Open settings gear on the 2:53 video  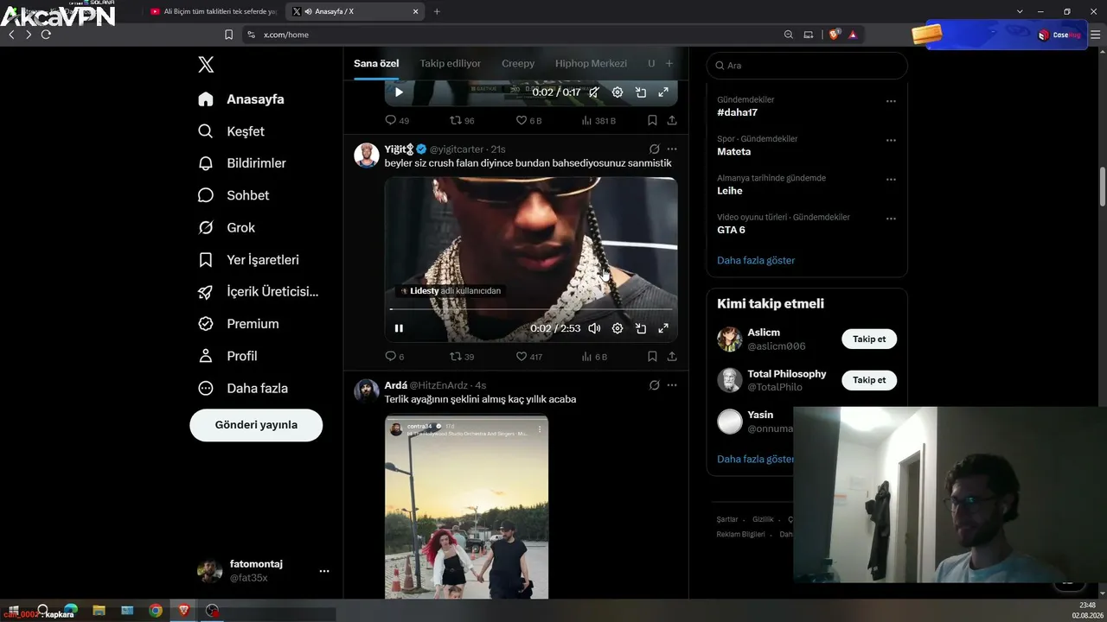tap(617, 328)
